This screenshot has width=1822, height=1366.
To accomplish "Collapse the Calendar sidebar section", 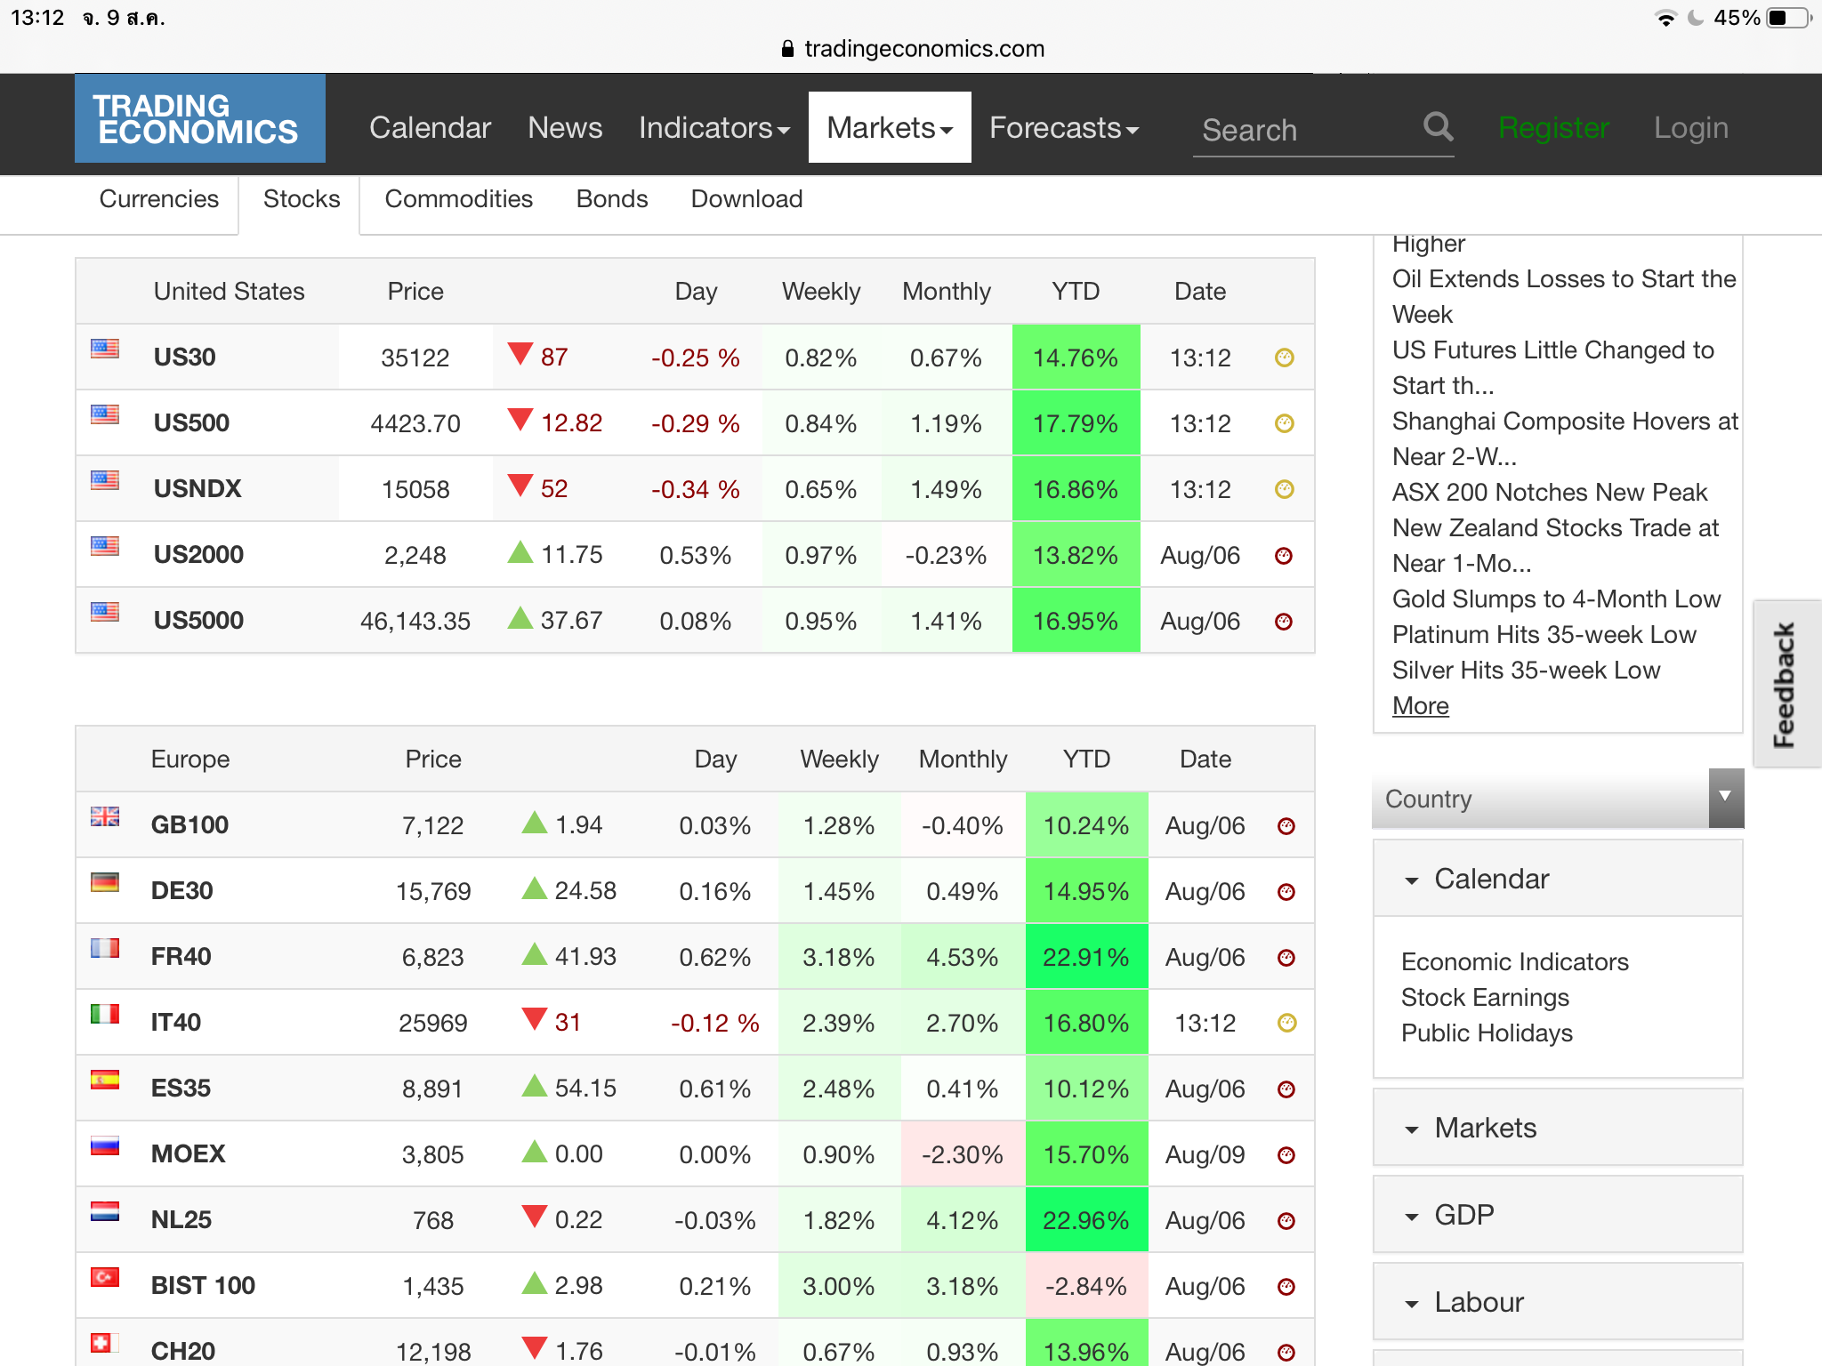I will (x=1558, y=879).
